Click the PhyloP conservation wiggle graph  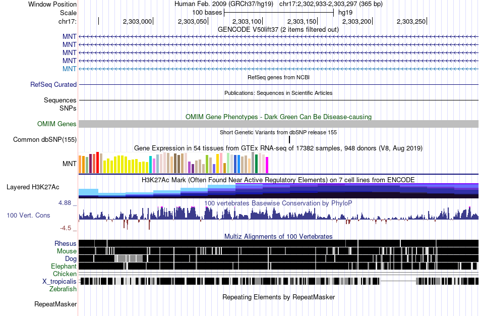pyautogui.click(x=278, y=218)
